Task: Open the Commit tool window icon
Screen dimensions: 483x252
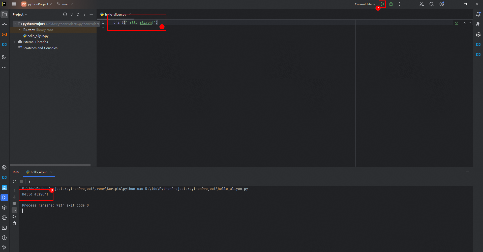Action: 4,24
